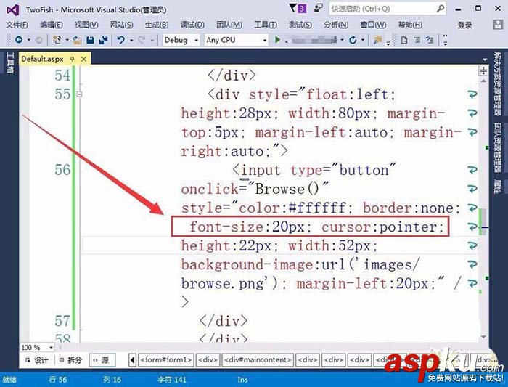Screen dimensions: 508x387
Task: Click the Visual Studio logo icon
Action: coord(12,10)
